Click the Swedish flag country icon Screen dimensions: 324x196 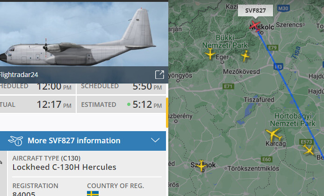(x=93, y=194)
